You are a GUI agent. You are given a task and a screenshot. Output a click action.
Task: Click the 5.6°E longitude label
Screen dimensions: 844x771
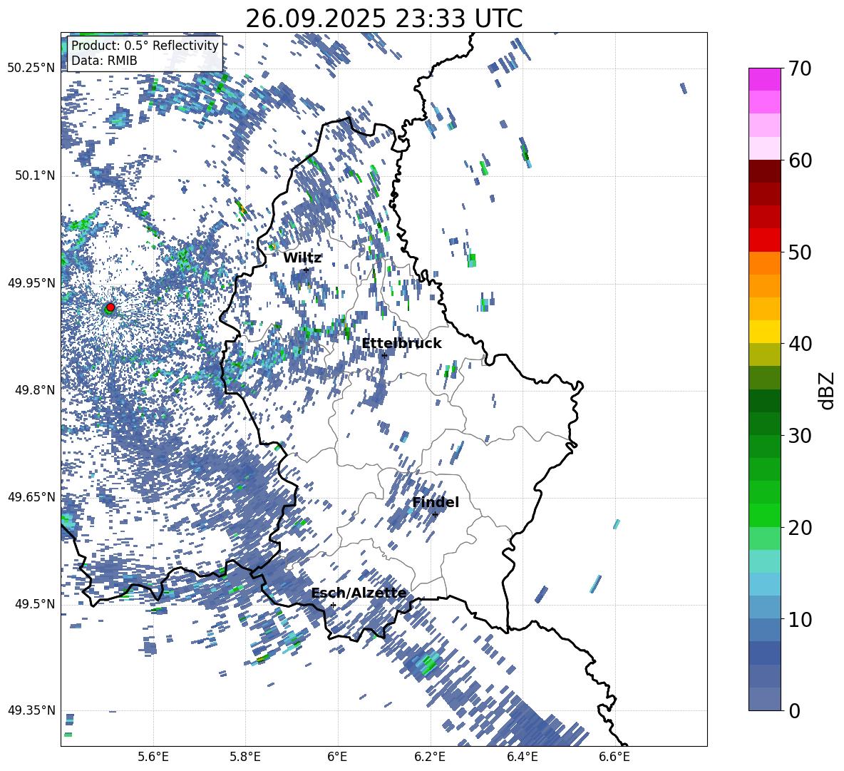pyautogui.click(x=153, y=757)
